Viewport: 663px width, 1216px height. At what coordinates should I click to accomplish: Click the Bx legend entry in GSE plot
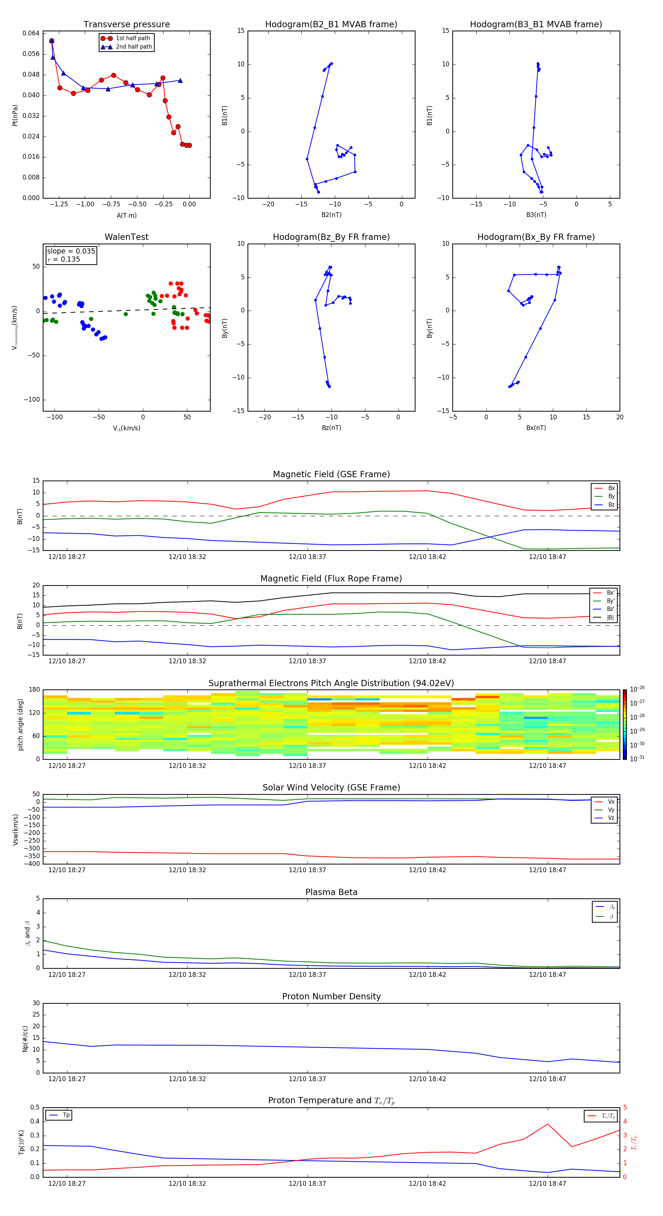(605, 488)
